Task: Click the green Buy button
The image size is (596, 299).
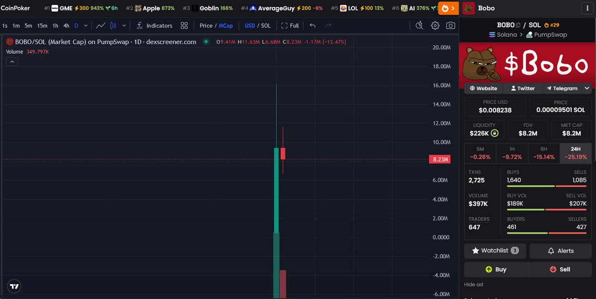Action: point(496,269)
